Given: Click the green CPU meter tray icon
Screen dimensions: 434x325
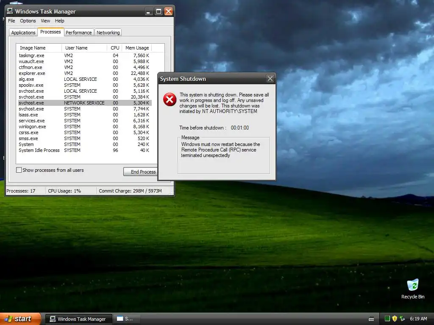Looking at the screenshot, I should [x=387, y=319].
